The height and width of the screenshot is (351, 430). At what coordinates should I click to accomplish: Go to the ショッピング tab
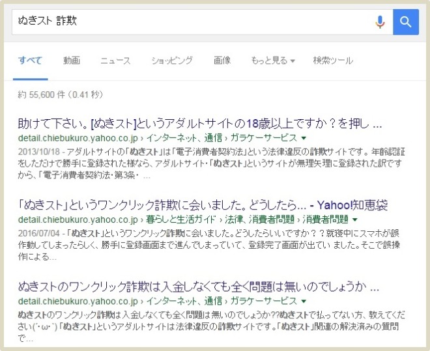[x=172, y=61]
